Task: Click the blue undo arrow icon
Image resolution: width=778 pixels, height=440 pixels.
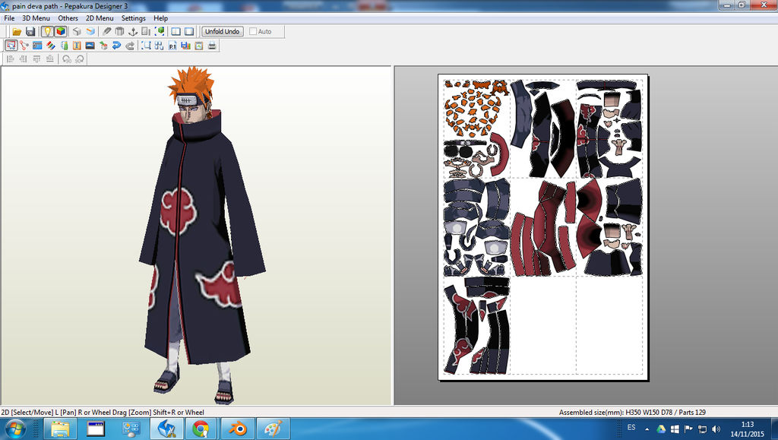Action: (x=116, y=46)
